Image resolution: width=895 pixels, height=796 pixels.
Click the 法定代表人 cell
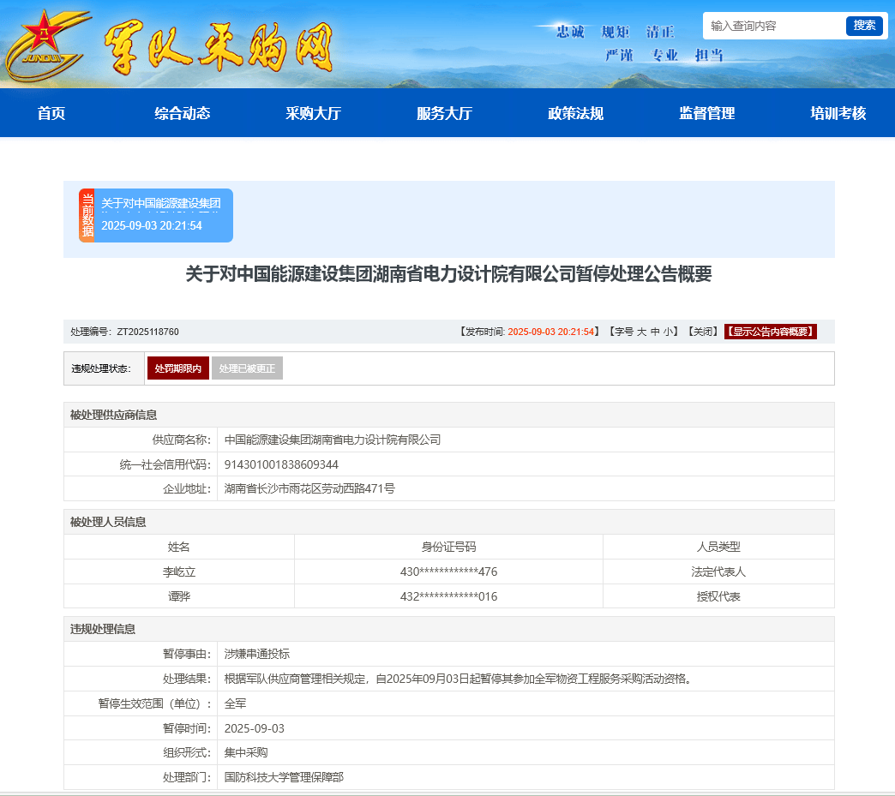(718, 572)
